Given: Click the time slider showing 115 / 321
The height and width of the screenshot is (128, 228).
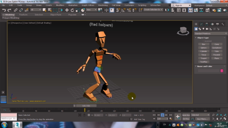Looking at the screenshot, I should pyautogui.click(x=86, y=106).
